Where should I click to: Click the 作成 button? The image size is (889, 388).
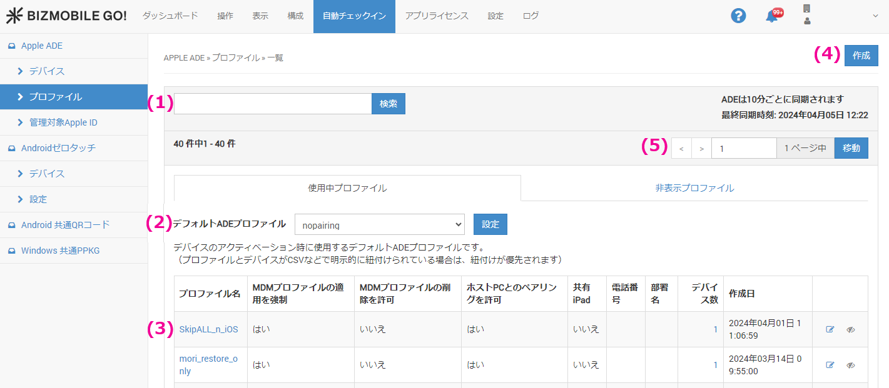pyautogui.click(x=861, y=56)
